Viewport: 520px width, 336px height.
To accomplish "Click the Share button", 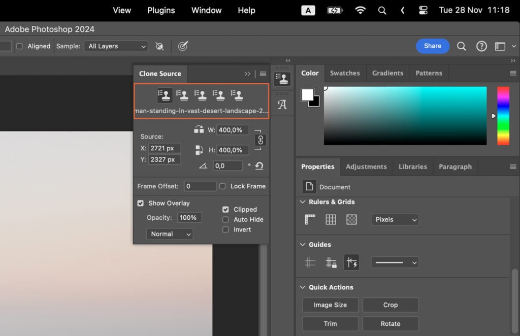I will 432,46.
